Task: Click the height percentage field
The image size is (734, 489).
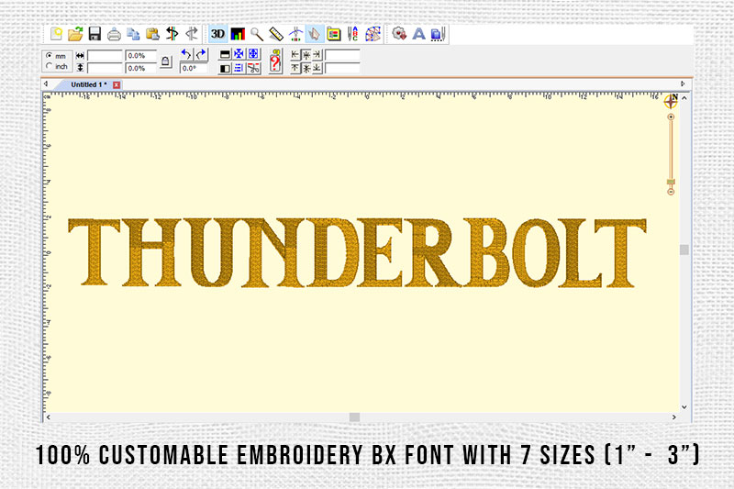Action: (141, 68)
